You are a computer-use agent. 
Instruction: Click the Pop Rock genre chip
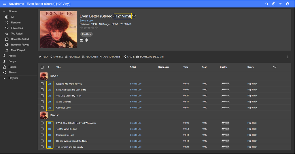(x=86, y=34)
